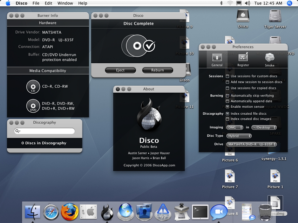Screen dimensions: 298x223
Task: Open the Imaging DMG format dropdown
Action: point(235,128)
